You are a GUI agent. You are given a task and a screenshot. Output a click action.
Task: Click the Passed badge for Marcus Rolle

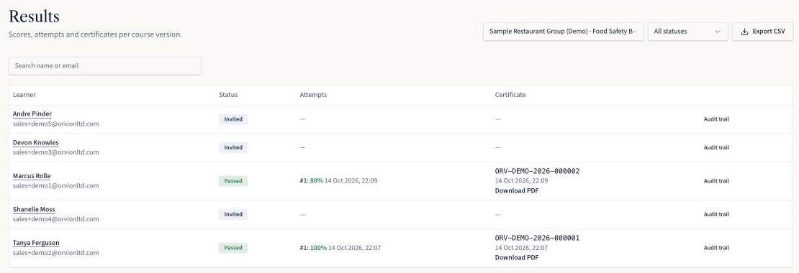click(233, 181)
